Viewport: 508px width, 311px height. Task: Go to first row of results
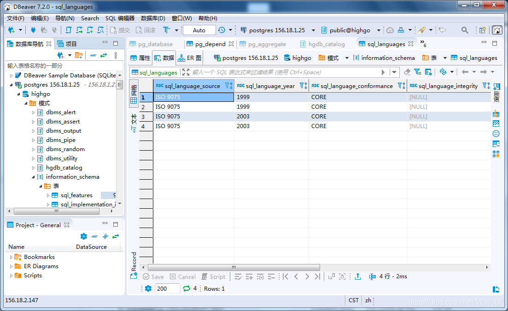click(x=286, y=276)
